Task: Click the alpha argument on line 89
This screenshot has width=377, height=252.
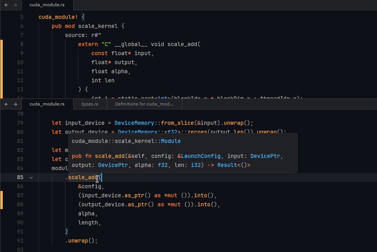Action: tap(86, 213)
